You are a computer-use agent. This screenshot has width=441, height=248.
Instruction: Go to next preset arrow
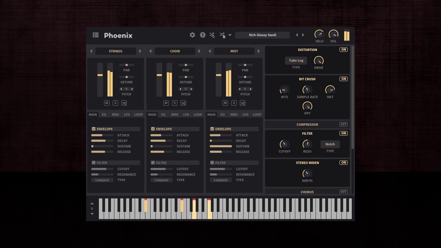click(x=303, y=35)
